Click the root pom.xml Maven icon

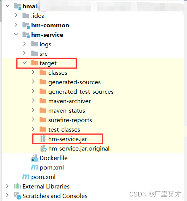point(26,177)
